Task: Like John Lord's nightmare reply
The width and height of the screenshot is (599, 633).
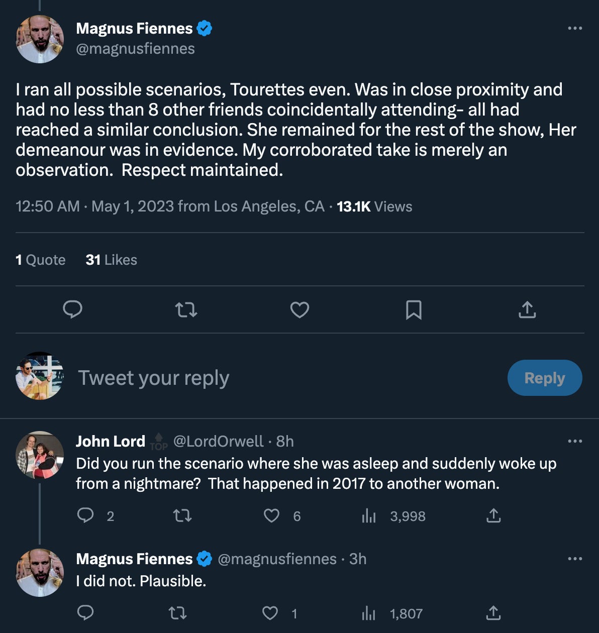Action: point(272,516)
